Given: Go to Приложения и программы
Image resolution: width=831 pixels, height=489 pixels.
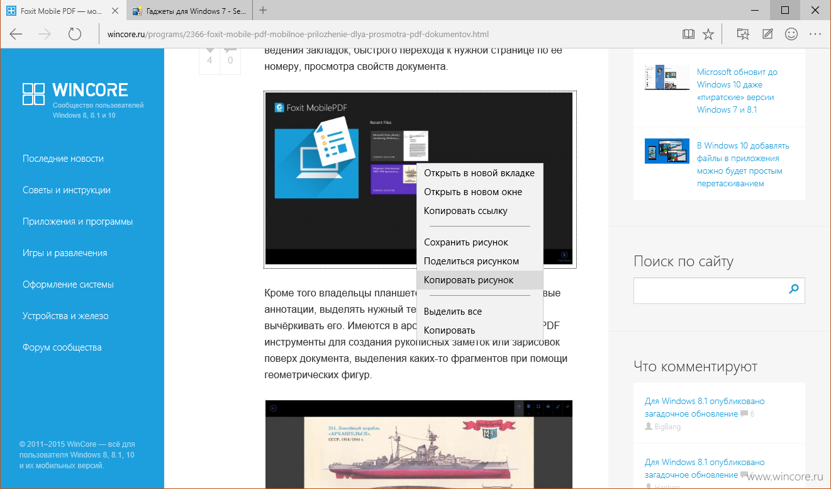Looking at the screenshot, I should click(77, 222).
